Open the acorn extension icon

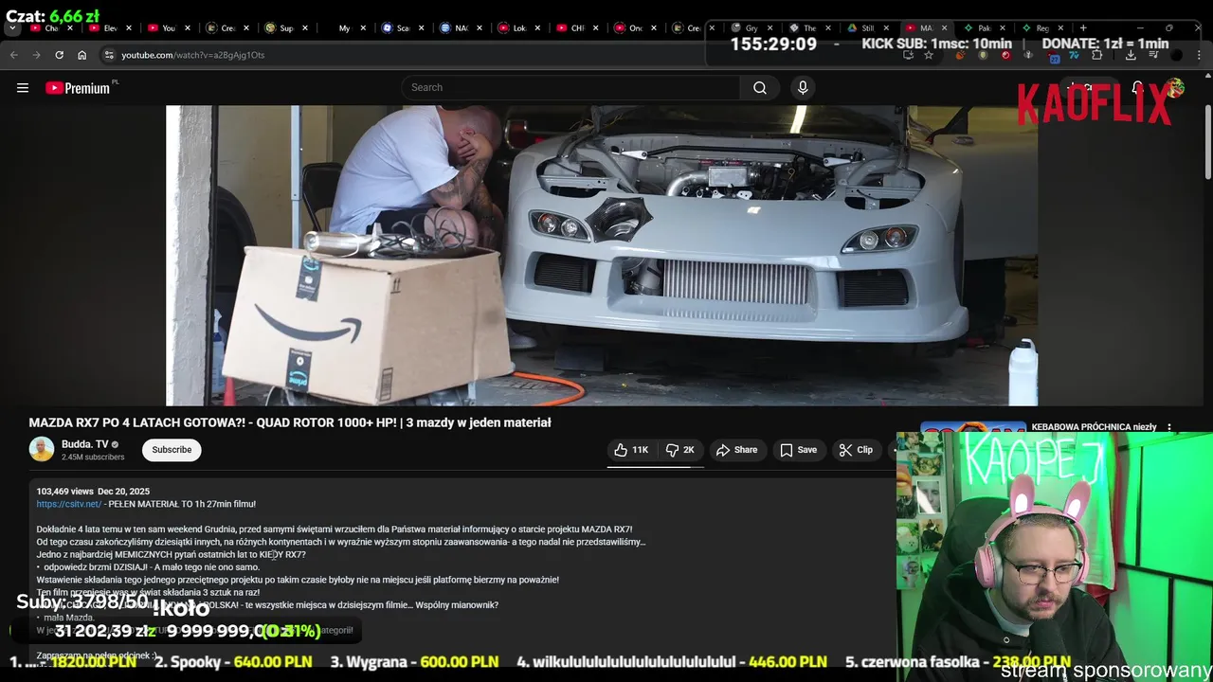[960, 55]
